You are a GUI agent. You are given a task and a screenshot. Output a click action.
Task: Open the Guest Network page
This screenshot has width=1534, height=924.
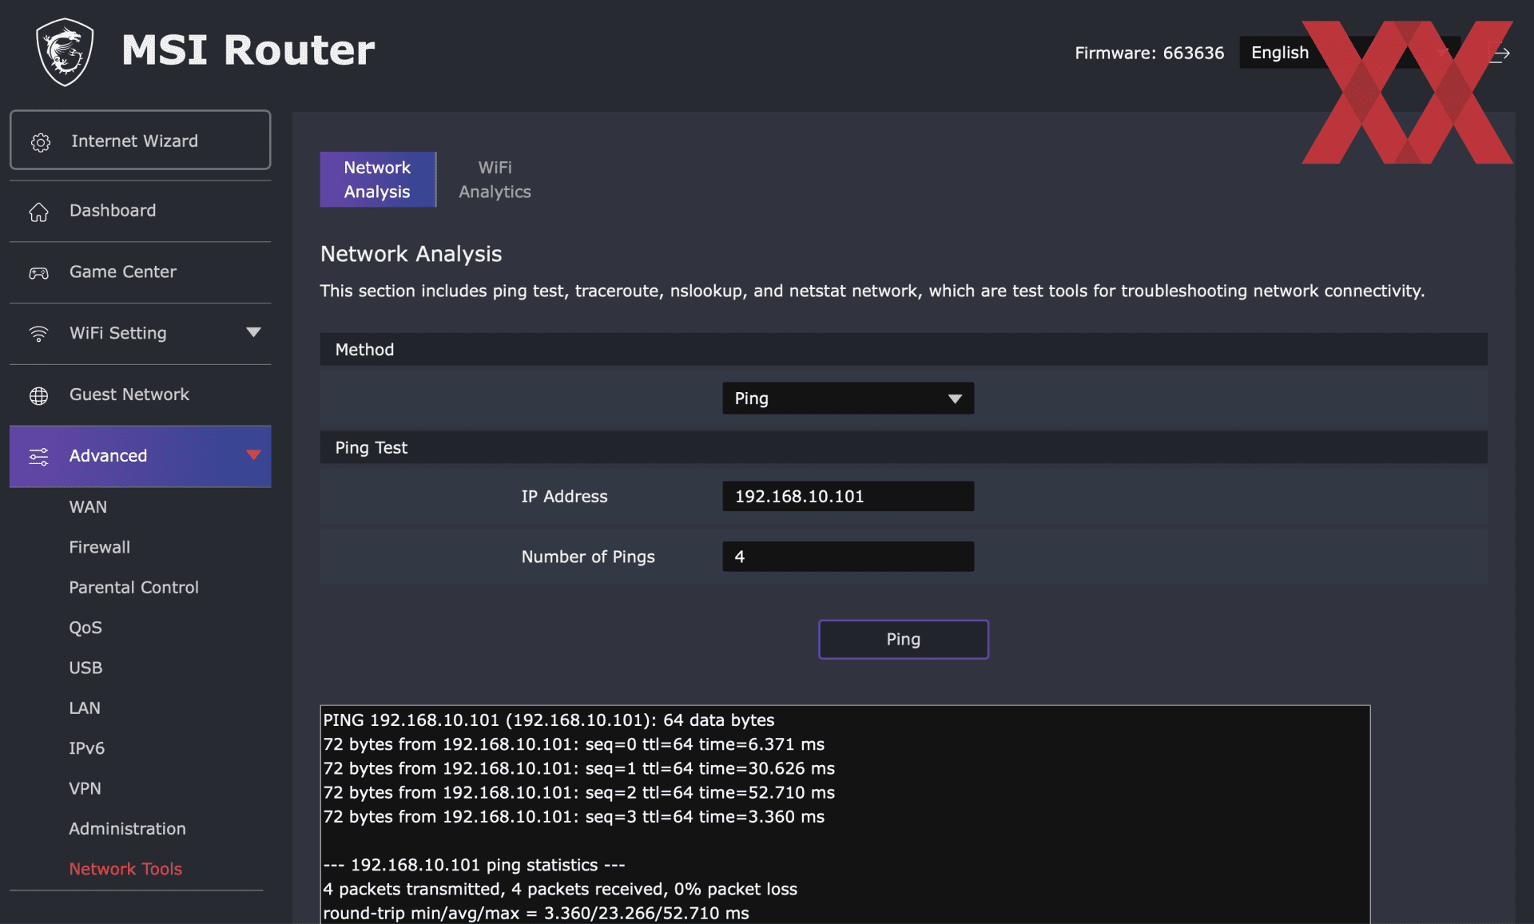click(x=140, y=395)
